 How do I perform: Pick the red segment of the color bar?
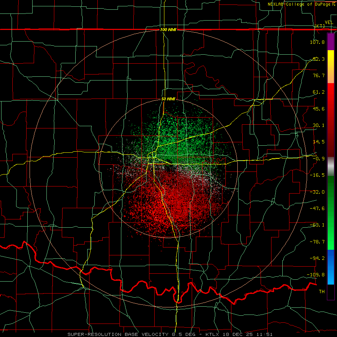331,120
